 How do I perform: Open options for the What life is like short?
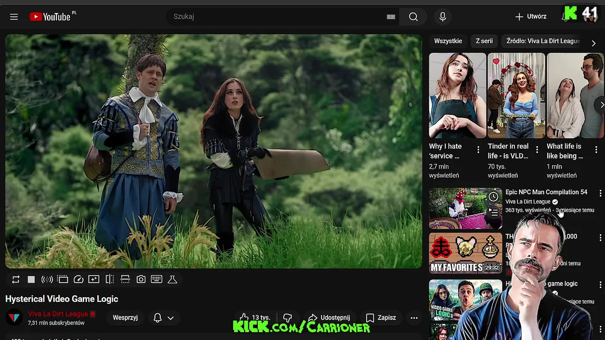pyautogui.click(x=596, y=150)
